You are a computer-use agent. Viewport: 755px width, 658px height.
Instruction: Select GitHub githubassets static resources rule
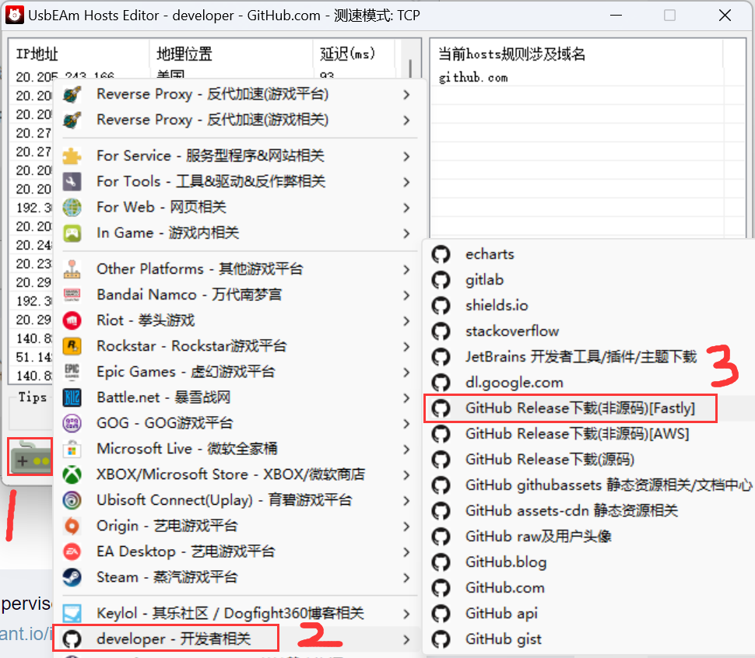(x=589, y=485)
